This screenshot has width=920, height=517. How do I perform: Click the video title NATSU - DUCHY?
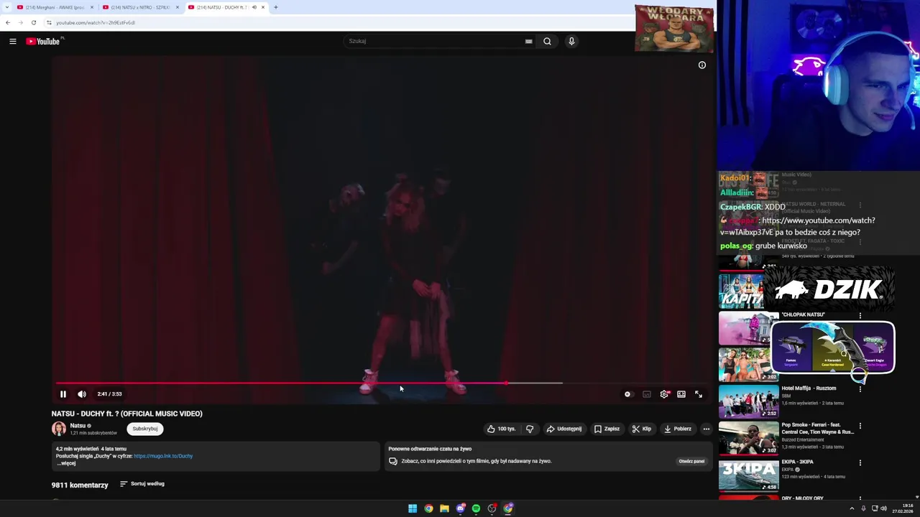[127, 414]
